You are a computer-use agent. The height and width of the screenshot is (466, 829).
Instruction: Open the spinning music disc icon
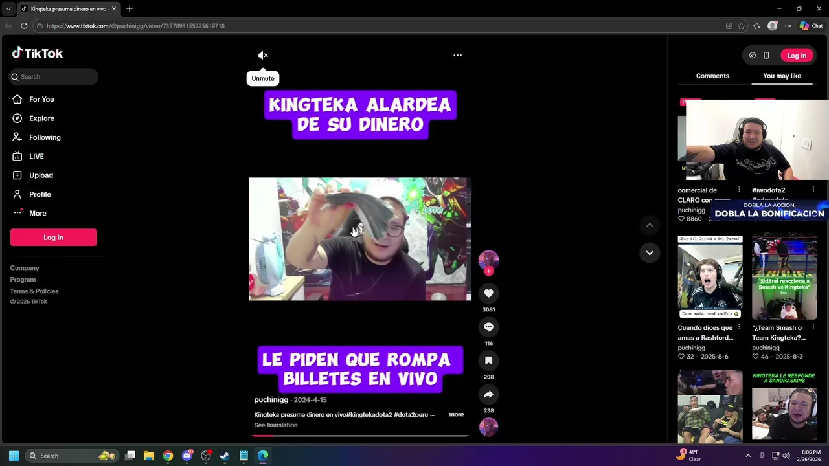pyautogui.click(x=488, y=427)
